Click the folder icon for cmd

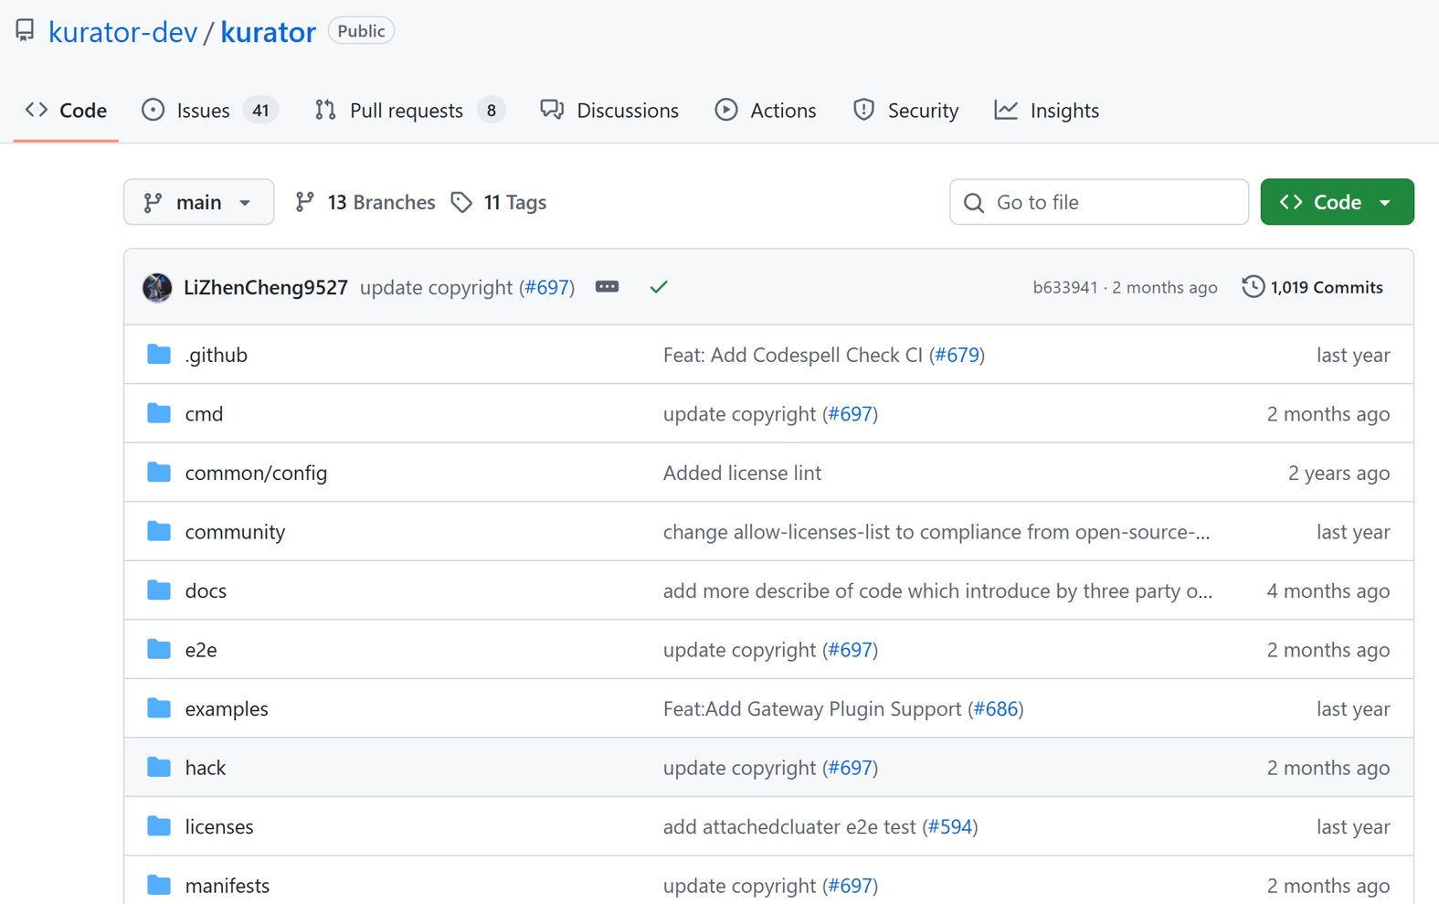tap(159, 413)
